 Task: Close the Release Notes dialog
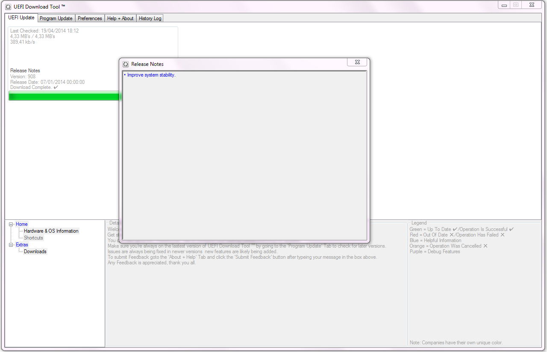357,62
